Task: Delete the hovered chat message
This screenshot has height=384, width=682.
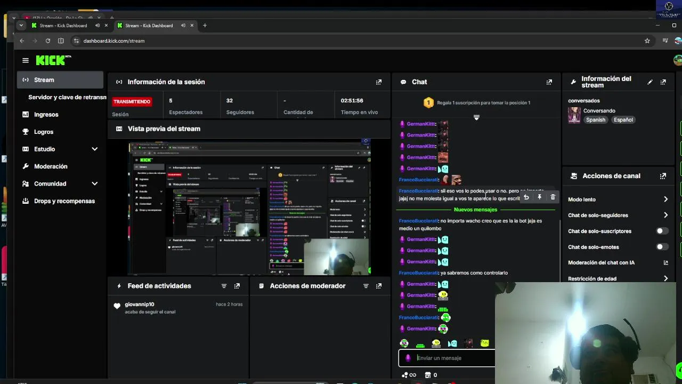Action: (x=553, y=197)
